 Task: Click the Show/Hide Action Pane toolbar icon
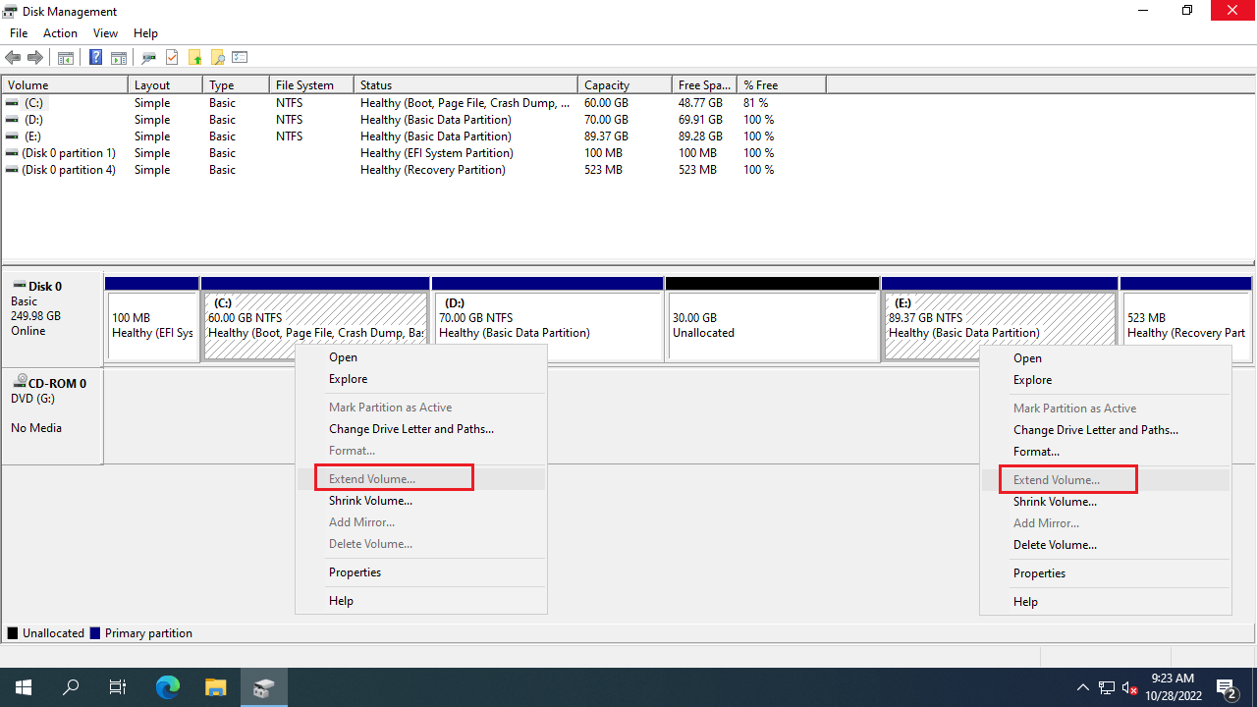[x=118, y=58]
